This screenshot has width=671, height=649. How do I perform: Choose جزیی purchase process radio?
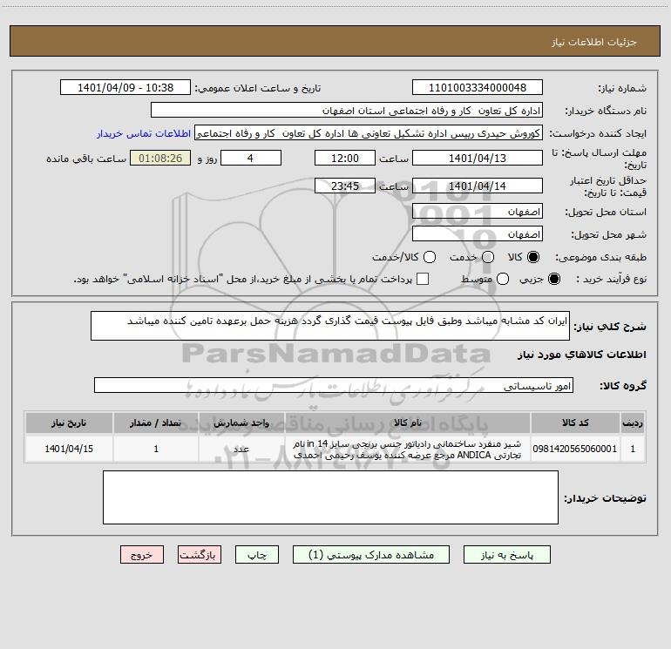click(x=553, y=279)
